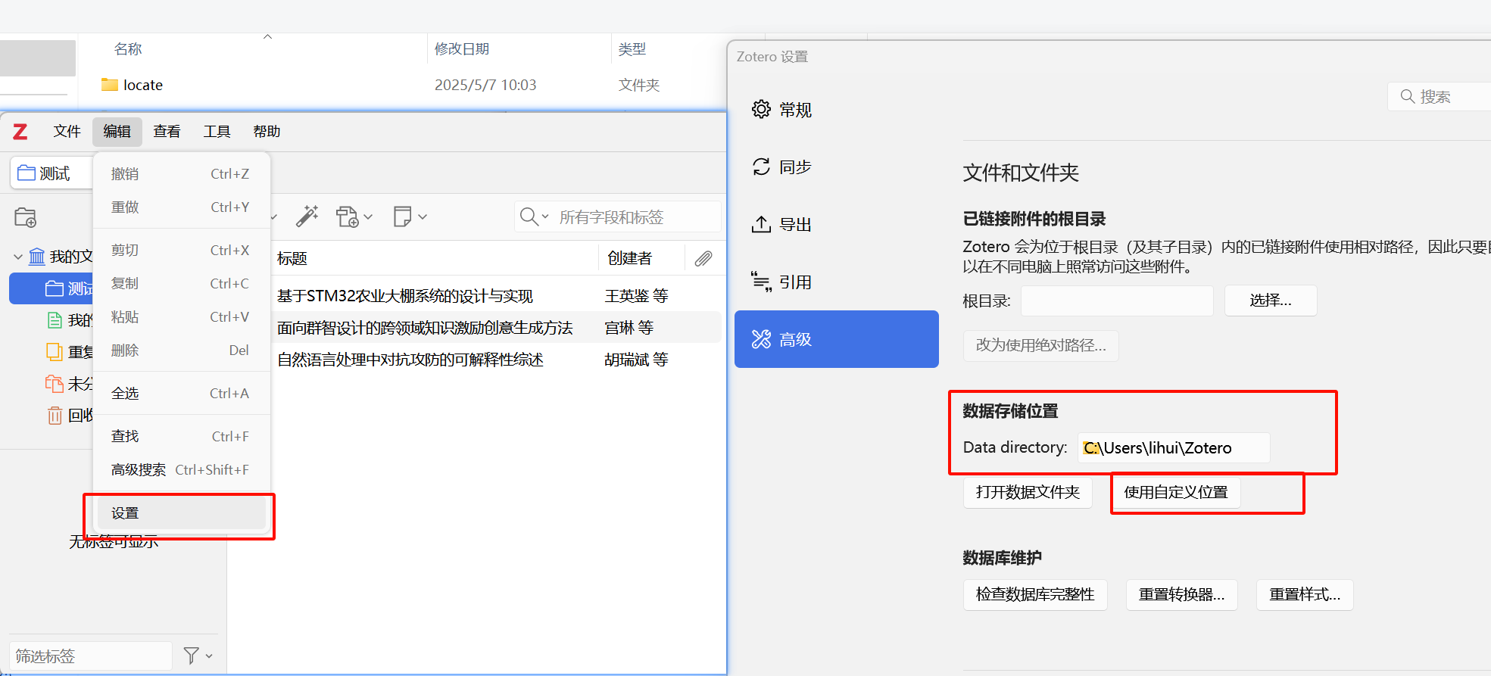Collapse the 我的文库 library tree
Viewport: 1491px width, 676px height.
click(18, 257)
